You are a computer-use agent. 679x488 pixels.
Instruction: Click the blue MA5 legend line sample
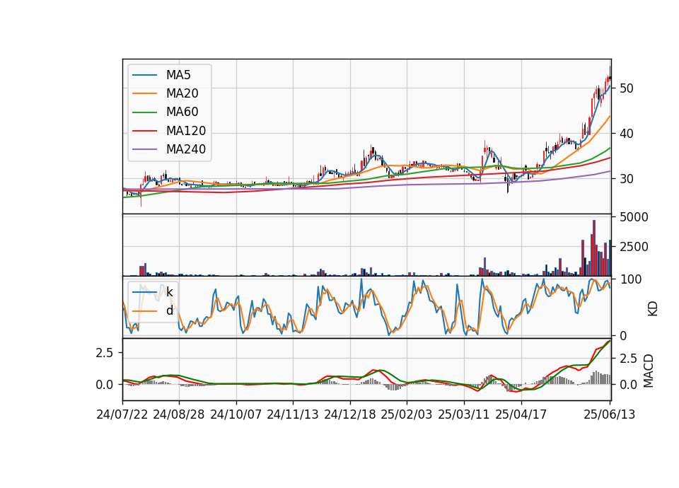[x=144, y=75]
